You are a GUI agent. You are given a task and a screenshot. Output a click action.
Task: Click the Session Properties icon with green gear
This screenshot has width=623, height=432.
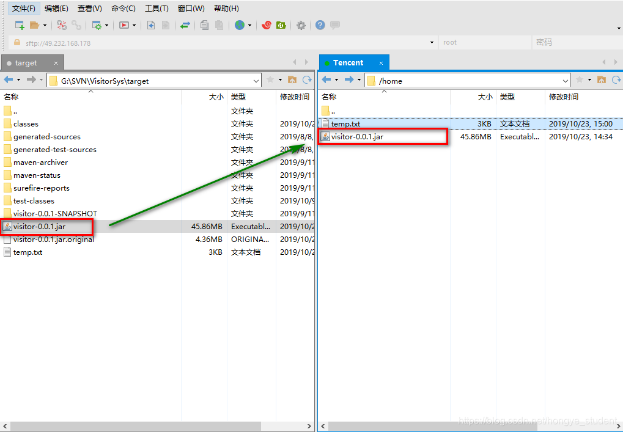[97, 26]
